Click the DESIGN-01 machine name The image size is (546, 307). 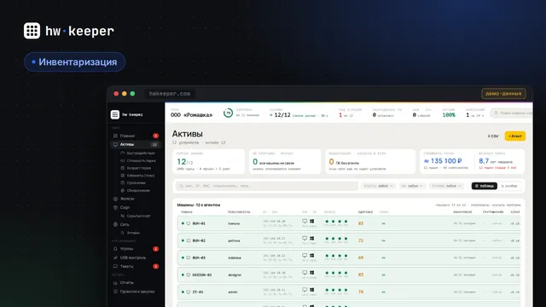click(x=202, y=275)
